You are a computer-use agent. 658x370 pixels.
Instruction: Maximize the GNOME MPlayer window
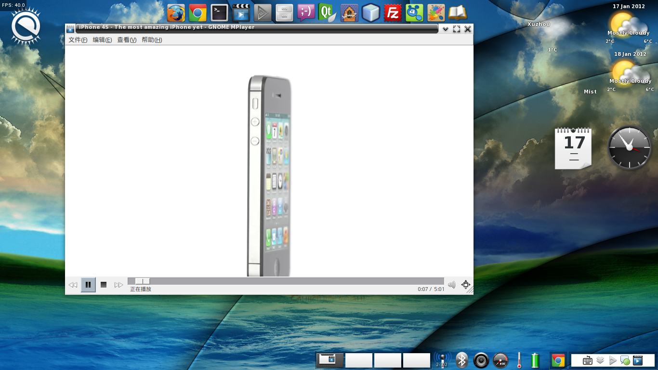coord(457,29)
